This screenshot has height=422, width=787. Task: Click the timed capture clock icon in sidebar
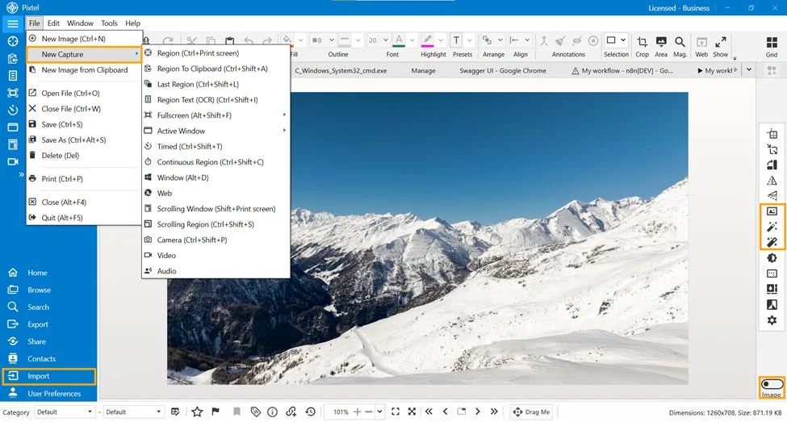(13, 110)
